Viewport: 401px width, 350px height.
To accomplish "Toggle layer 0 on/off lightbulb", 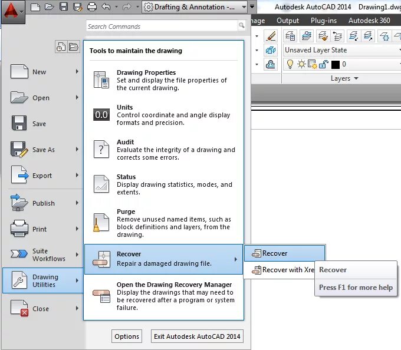I will click(x=290, y=64).
